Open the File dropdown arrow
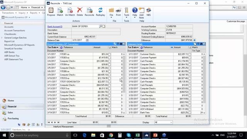Image resolution: width=247 pixels, height=139 pixels. click(x=111, y=17)
